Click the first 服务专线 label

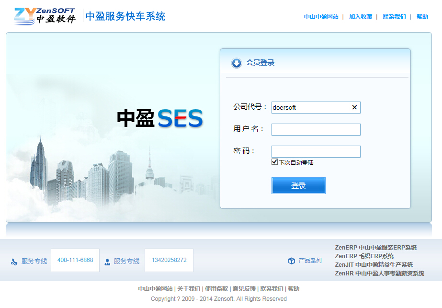(x=34, y=261)
